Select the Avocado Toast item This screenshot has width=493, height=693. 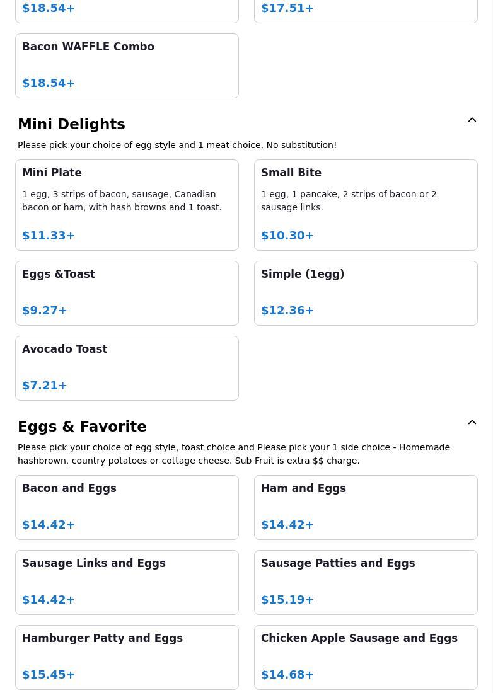coord(127,368)
